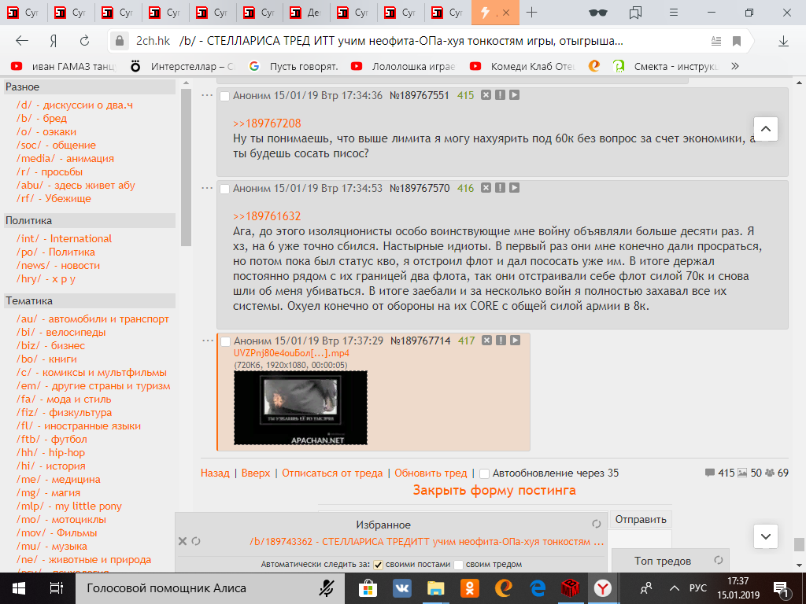Open Yandex home via the Я button
This screenshot has height=604, width=806.
53,41
